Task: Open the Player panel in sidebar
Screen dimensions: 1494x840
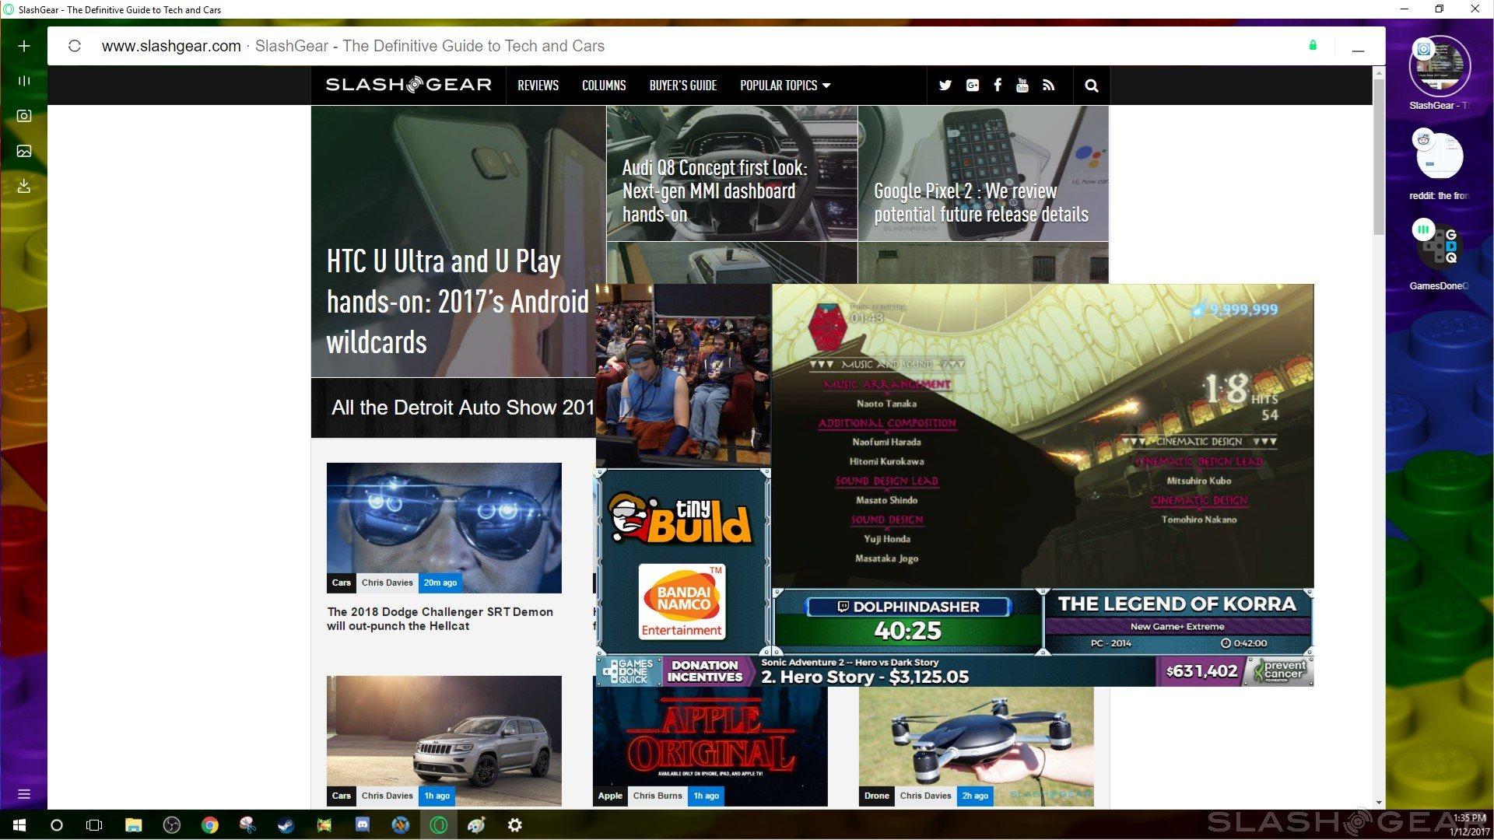Action: 24,81
